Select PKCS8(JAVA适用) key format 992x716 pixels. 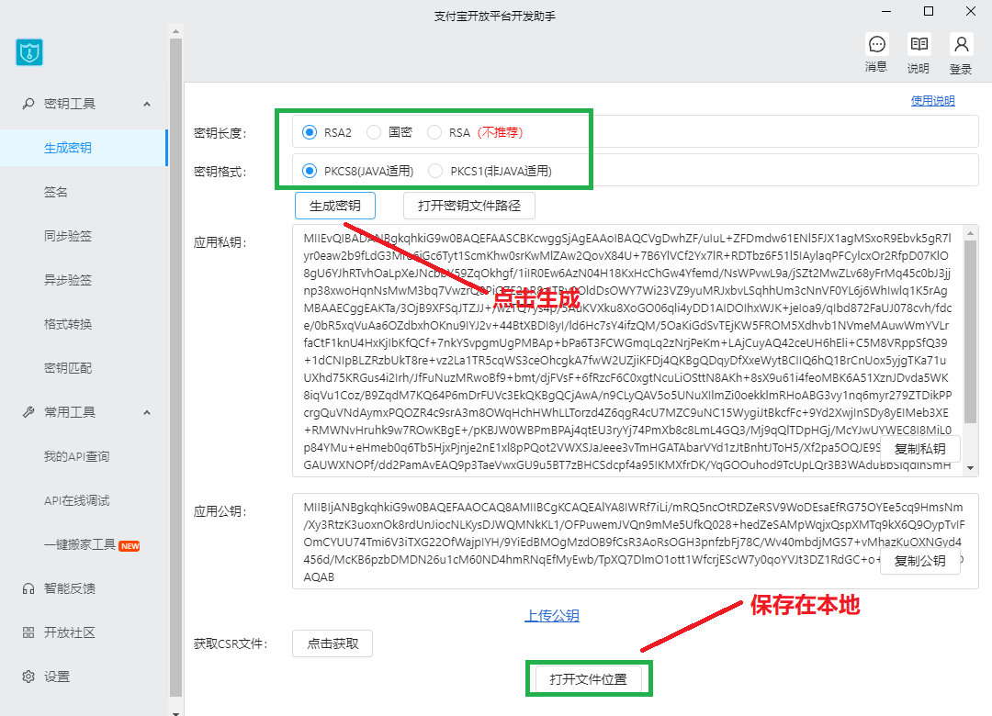tap(310, 171)
